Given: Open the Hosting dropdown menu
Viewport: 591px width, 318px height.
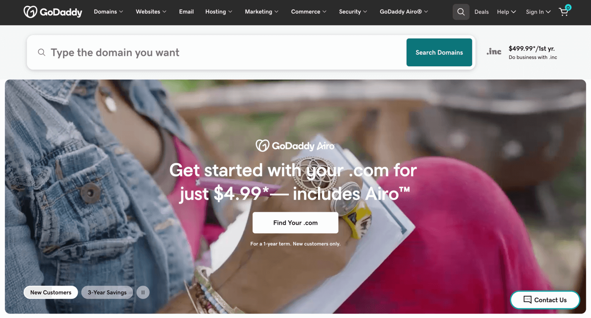Looking at the screenshot, I should point(219,12).
